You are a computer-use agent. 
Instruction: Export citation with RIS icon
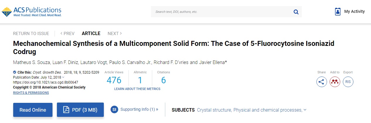(x=348, y=82)
